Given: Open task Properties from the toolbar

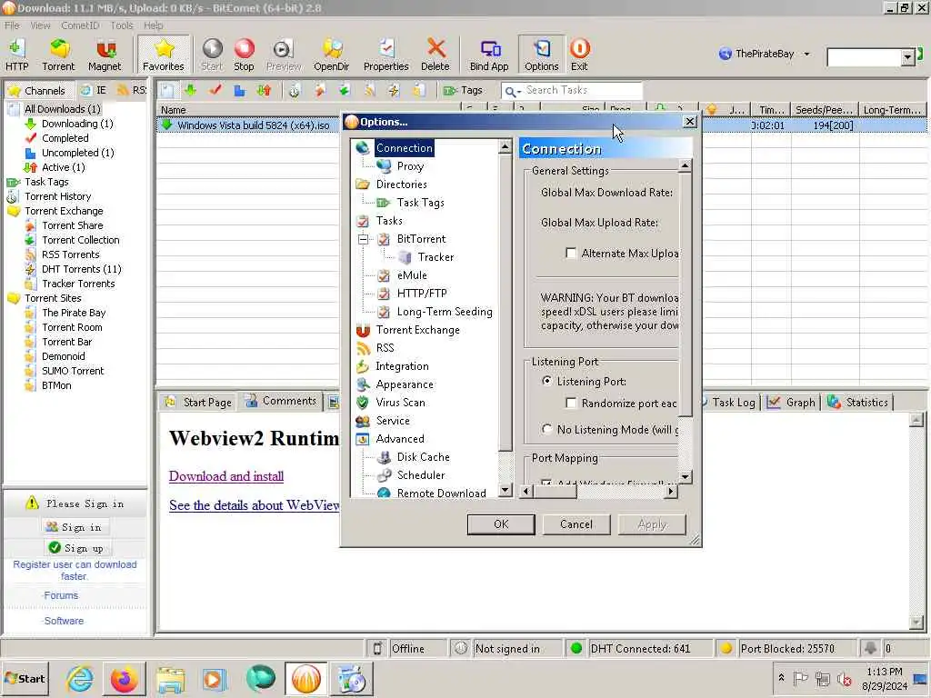Looking at the screenshot, I should coord(385,55).
